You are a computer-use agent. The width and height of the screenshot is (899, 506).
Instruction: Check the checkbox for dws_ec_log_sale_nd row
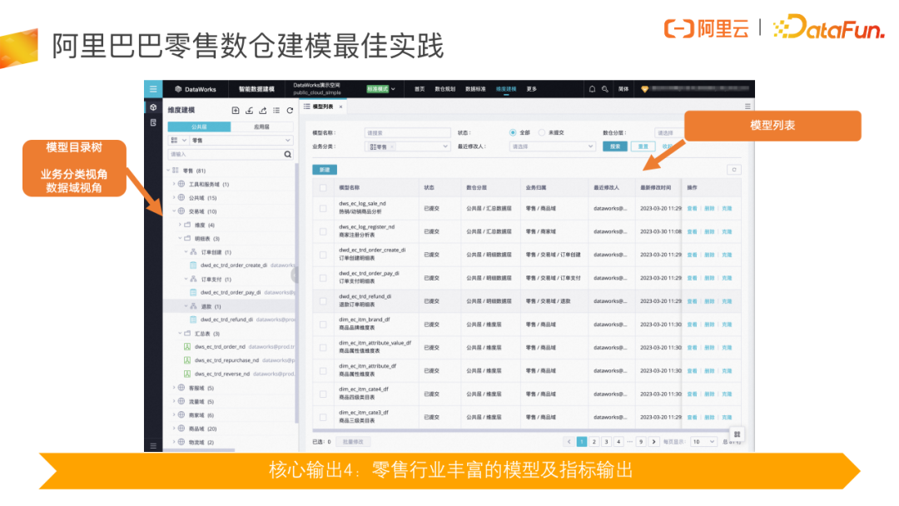[323, 208]
